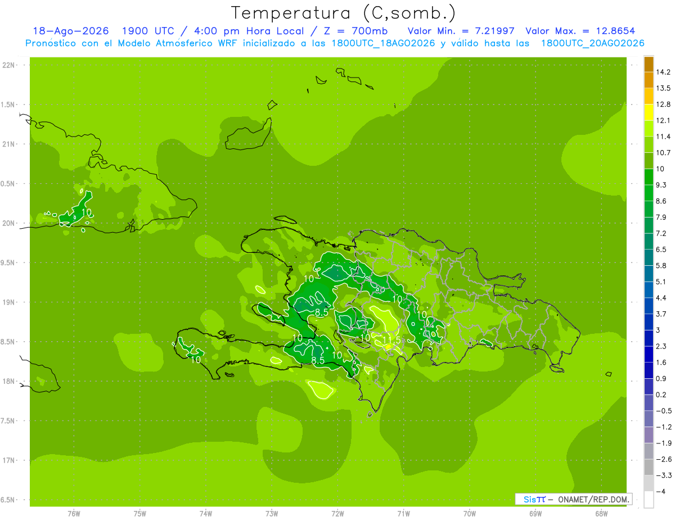The width and height of the screenshot is (675, 521).
Task: Click the "11.5" contour label on map
Action: coord(391,341)
